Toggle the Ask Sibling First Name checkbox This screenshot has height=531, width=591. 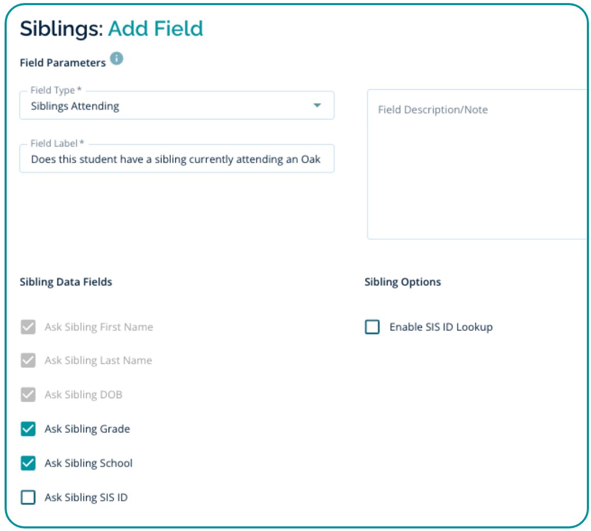(x=28, y=327)
